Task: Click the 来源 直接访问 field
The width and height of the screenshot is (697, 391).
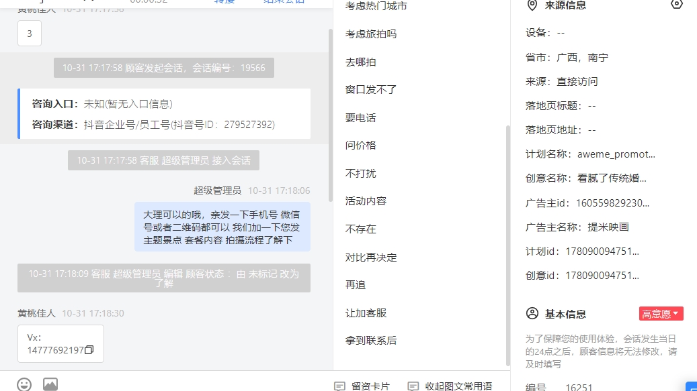Action: [561, 82]
